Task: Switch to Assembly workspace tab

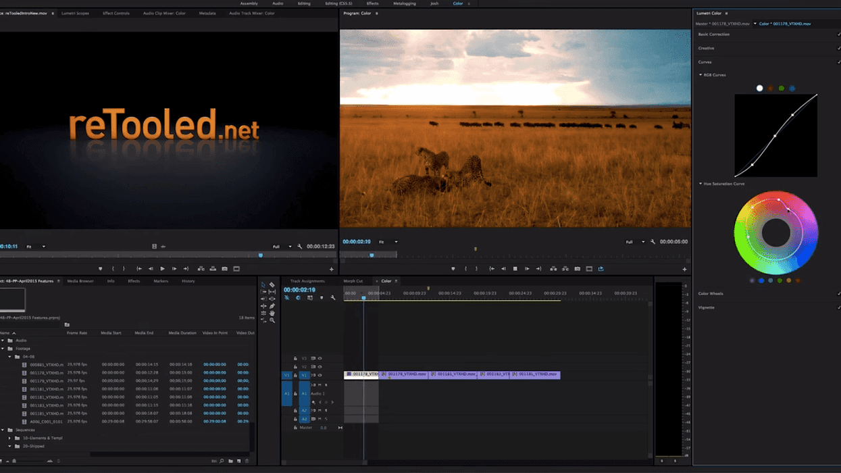Action: [x=249, y=3]
